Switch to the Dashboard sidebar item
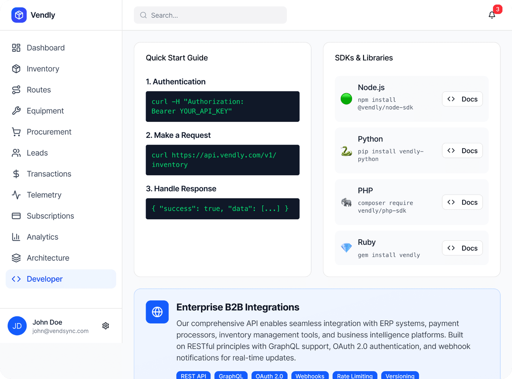Screen dimensions: 512x379 pos(45,48)
